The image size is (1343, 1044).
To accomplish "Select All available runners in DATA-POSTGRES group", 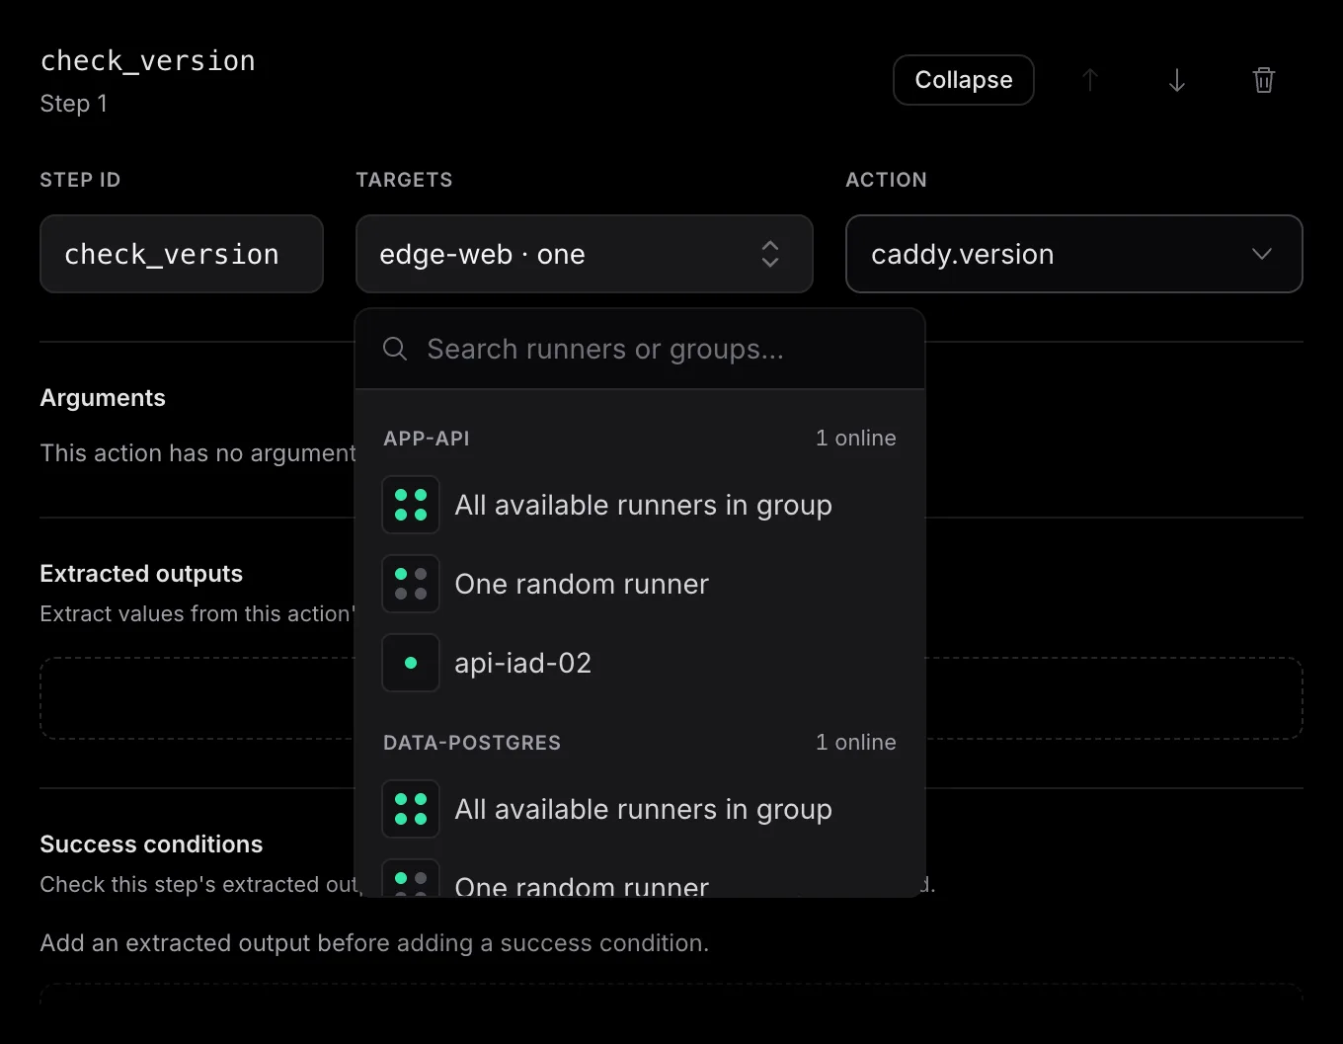I will (640, 809).
